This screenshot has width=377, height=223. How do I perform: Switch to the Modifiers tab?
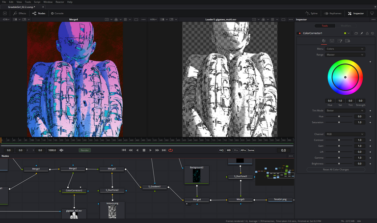[x=346, y=26]
